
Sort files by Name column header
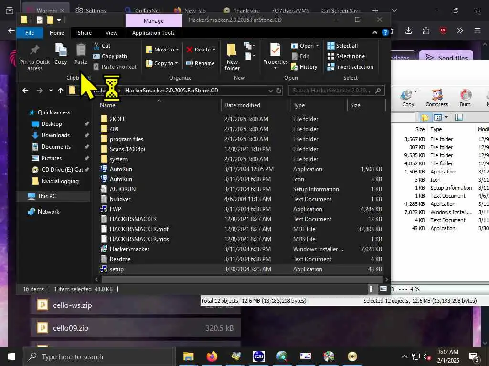click(x=107, y=105)
